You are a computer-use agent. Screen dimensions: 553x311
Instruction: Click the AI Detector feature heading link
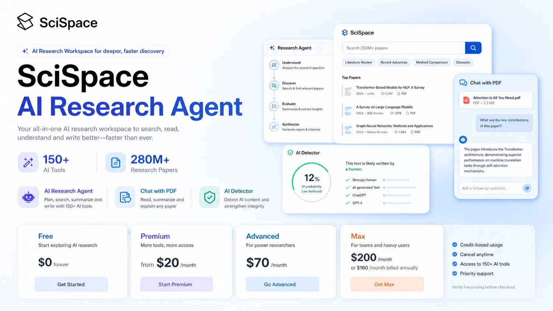(239, 191)
